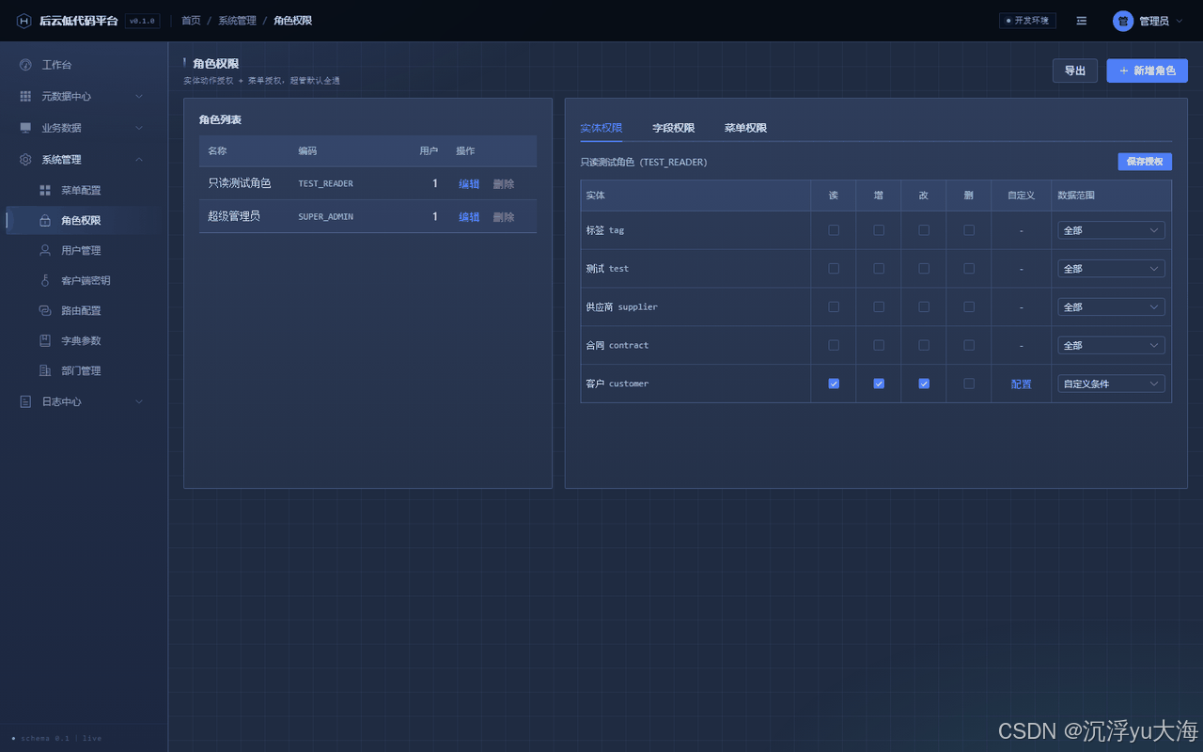Click the 菜单配置 grid icon
Viewport: 1203px width, 752px height.
pos(45,190)
